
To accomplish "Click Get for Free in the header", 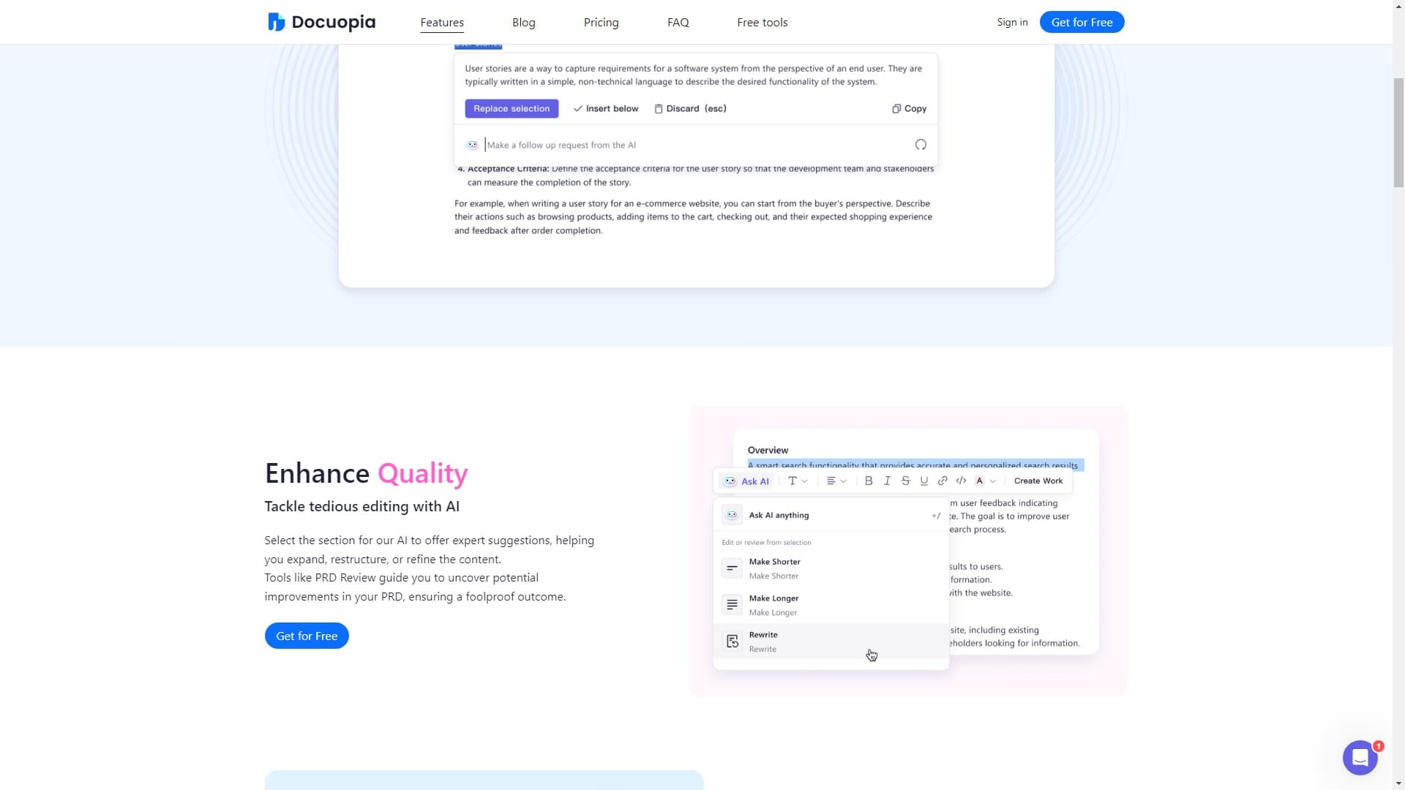I will pos(1082,22).
